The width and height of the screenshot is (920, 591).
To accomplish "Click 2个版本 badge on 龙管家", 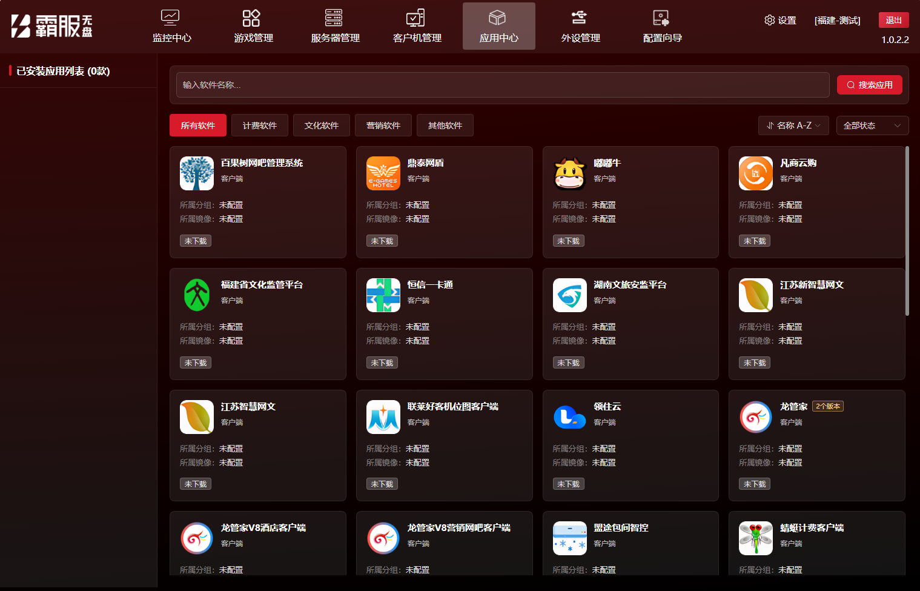I will click(828, 406).
